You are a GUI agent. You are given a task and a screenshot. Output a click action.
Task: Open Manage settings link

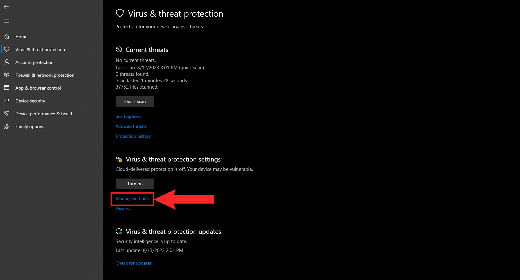tap(132, 199)
